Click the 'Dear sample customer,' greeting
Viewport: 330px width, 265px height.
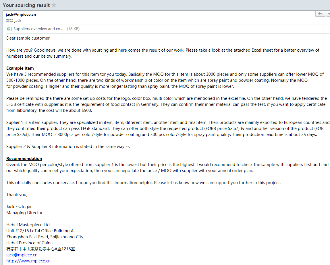(x=28, y=38)
